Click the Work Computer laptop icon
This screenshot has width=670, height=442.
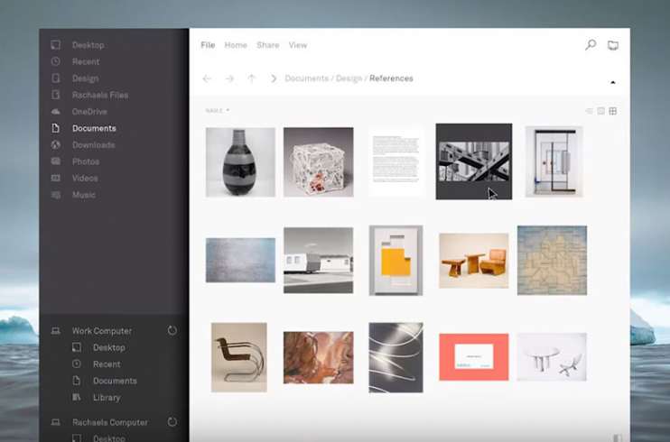click(x=56, y=330)
